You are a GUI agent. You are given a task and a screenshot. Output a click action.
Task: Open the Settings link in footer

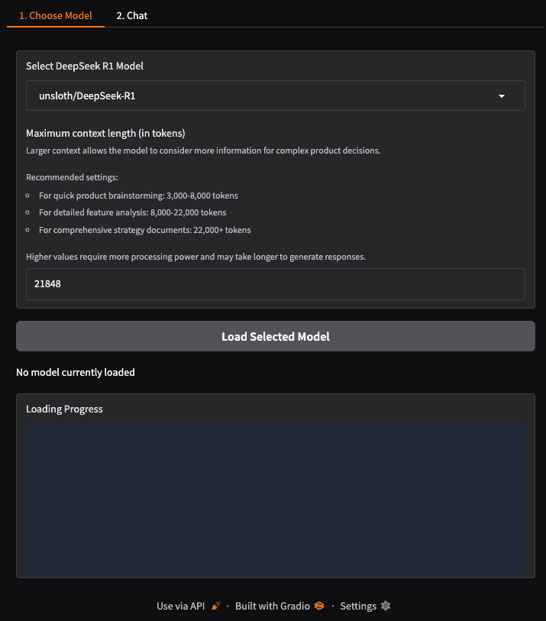point(358,606)
